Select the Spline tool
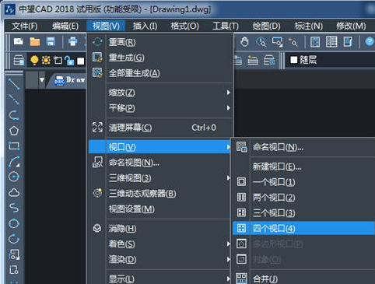Screen dimensions: 375x284 (14, 208)
